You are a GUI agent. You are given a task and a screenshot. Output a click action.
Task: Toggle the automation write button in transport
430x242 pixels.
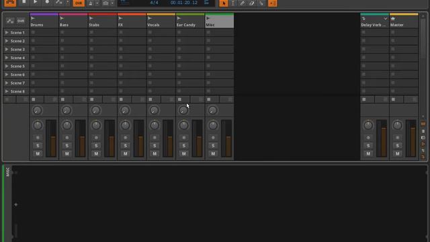pyautogui.click(x=59, y=3)
